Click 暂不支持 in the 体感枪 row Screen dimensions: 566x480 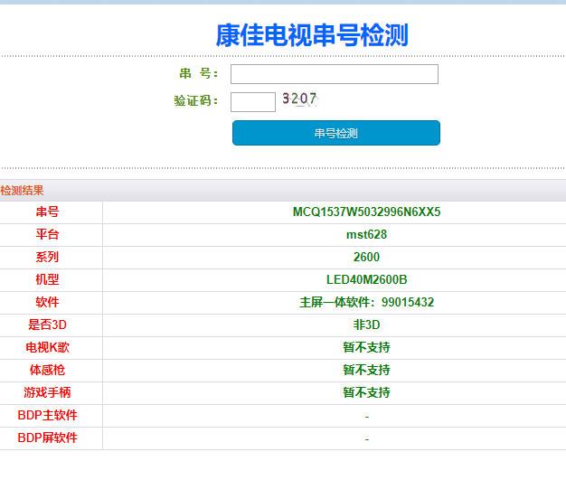tap(366, 370)
